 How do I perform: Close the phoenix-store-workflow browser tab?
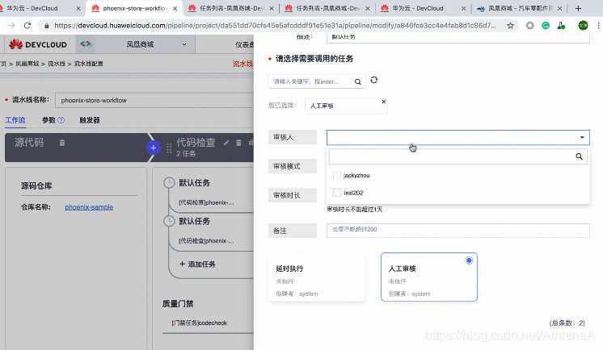point(175,8)
